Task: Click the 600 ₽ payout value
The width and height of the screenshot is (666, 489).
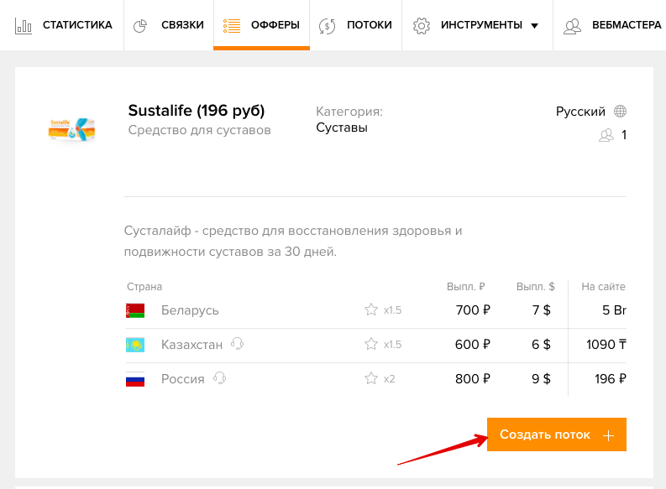Action: pyautogui.click(x=472, y=345)
